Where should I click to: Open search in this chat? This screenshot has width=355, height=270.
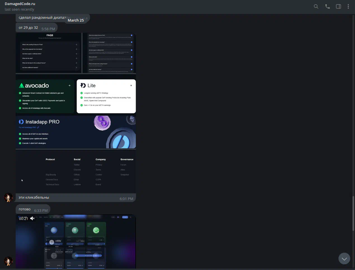316,6
